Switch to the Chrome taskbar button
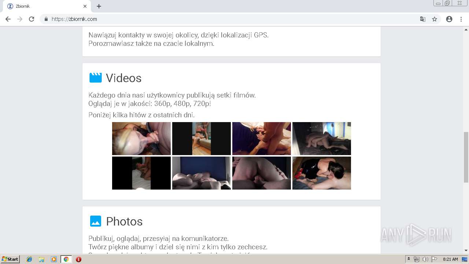Screen dimensions: 469x264 pos(66,259)
